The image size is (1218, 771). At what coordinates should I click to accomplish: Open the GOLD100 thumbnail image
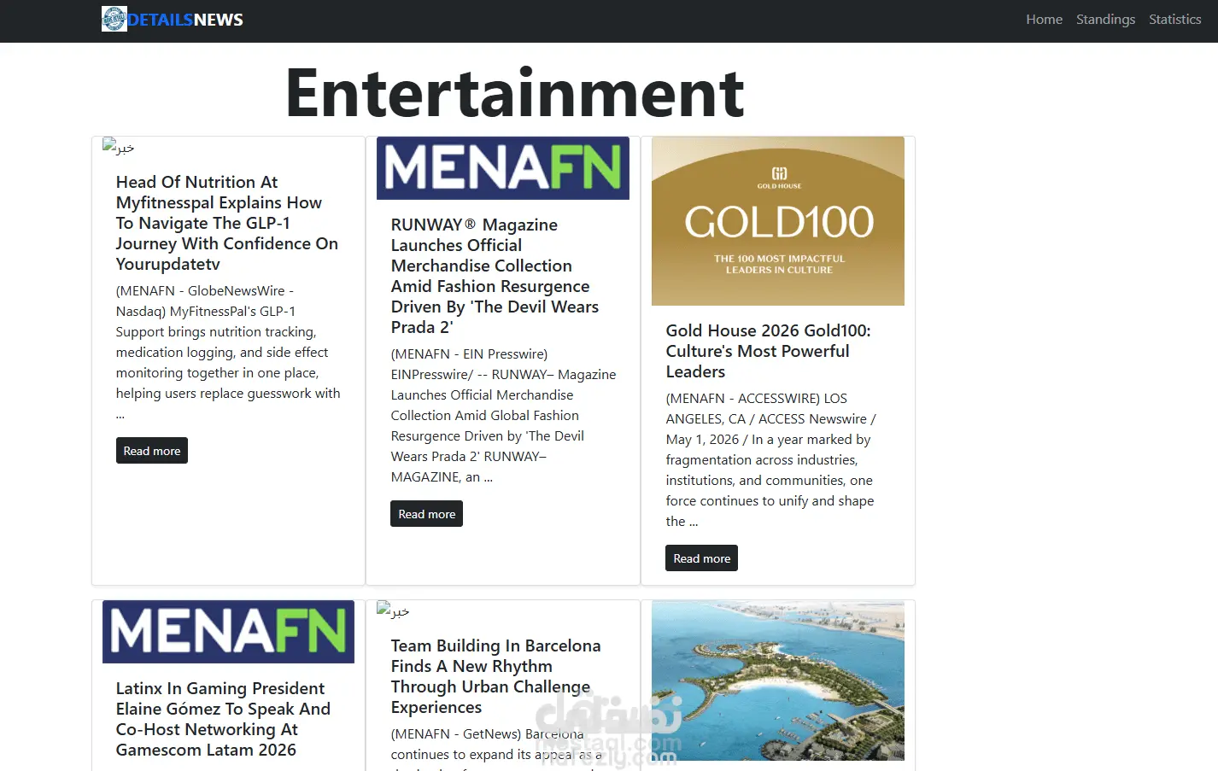pos(778,221)
